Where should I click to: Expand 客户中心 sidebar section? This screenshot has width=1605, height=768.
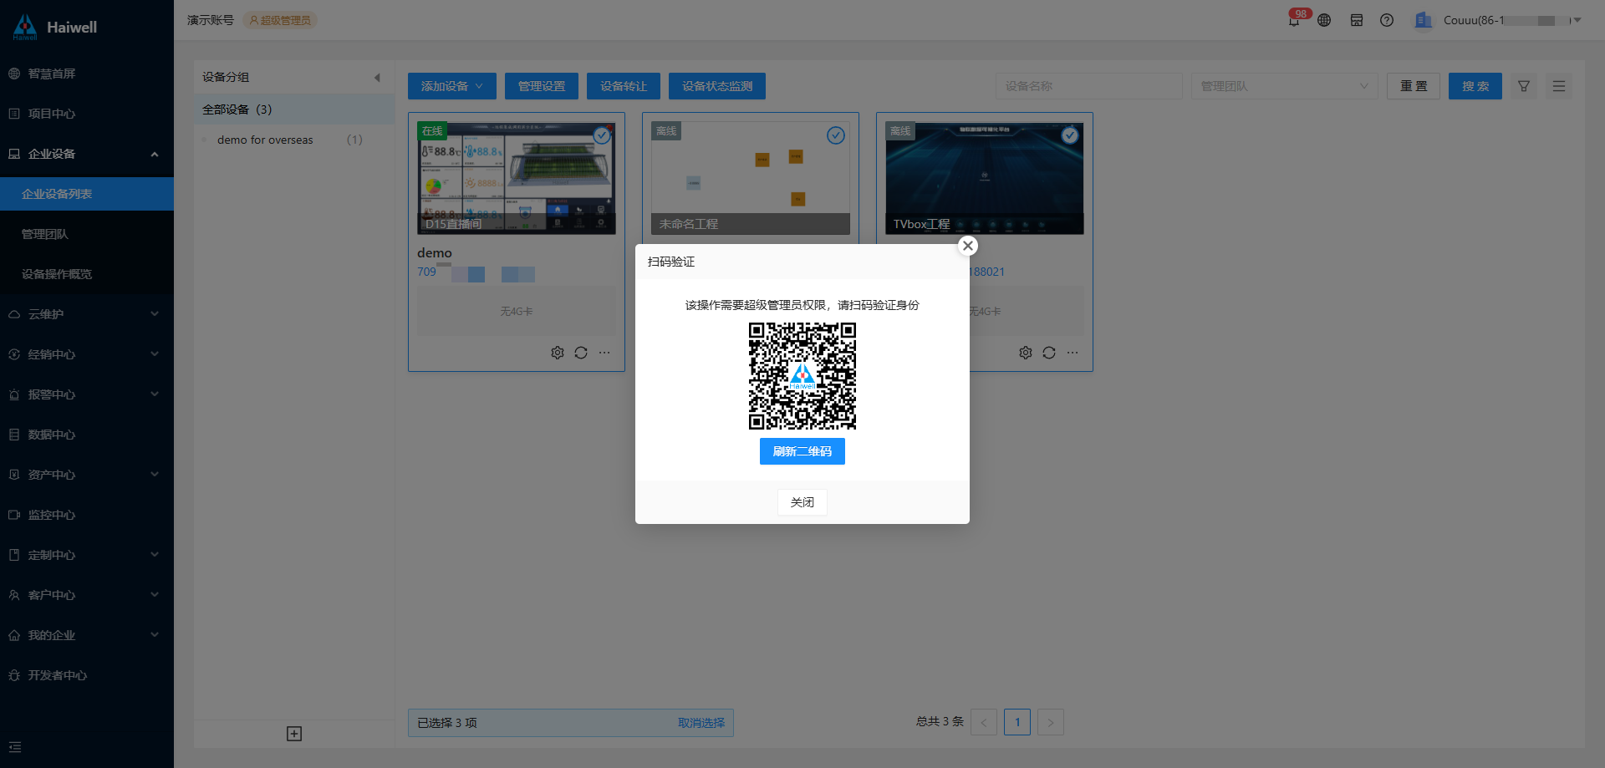click(x=87, y=595)
